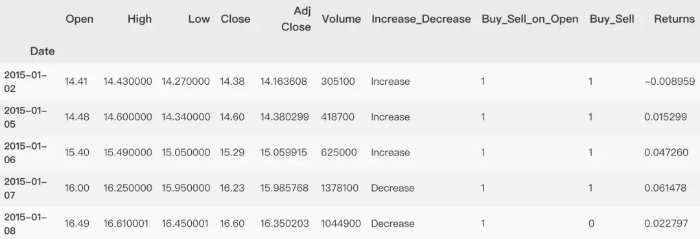The image size is (700, 239).
Task: Click the Adj Close value 16.350203
Action: click(x=285, y=223)
